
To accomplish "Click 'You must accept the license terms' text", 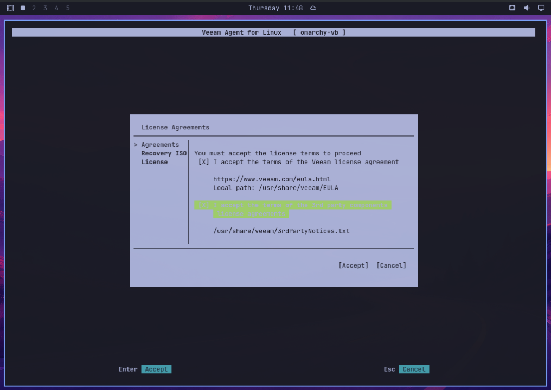I will pos(278,153).
